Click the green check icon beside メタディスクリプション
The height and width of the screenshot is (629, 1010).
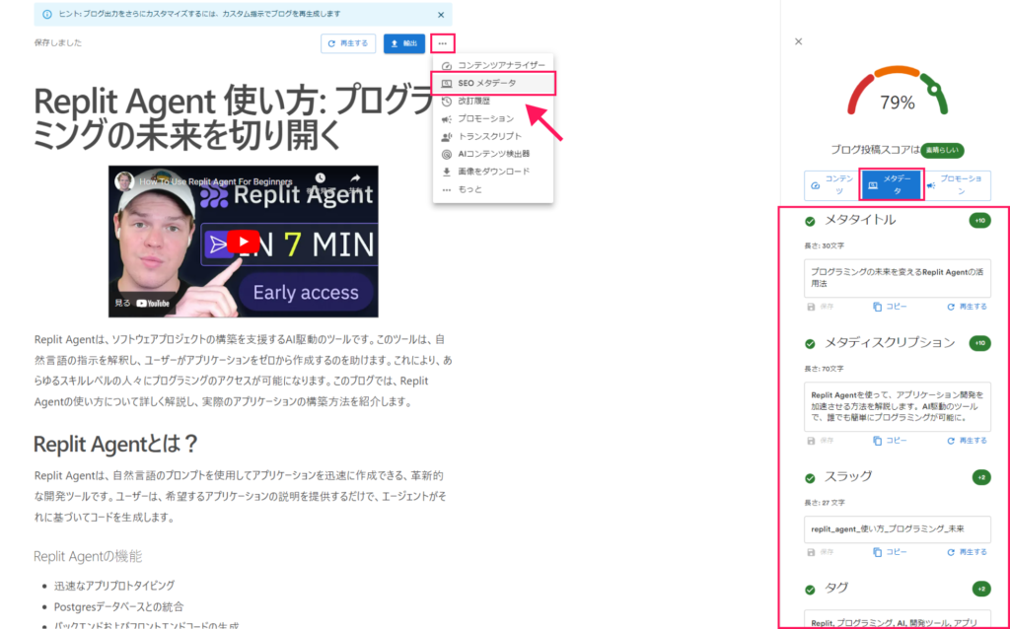pyautogui.click(x=811, y=344)
